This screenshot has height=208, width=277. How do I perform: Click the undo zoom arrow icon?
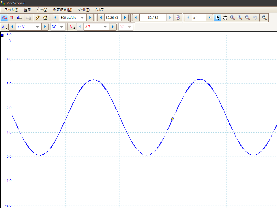click(x=255, y=18)
